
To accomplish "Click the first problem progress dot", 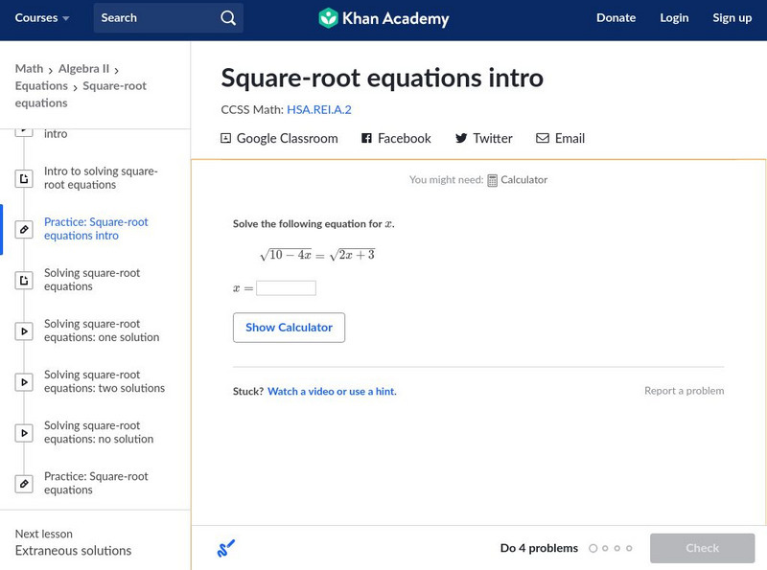I will coord(593,548).
